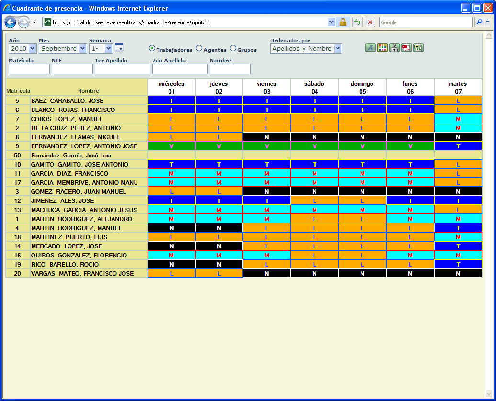Viewport: 496px width, 401px height.
Task: Click the stamp tool icon
Action: (394, 47)
